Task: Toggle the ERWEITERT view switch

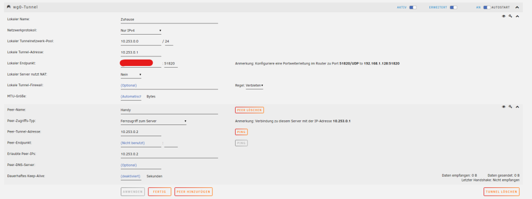Action: 454,7
